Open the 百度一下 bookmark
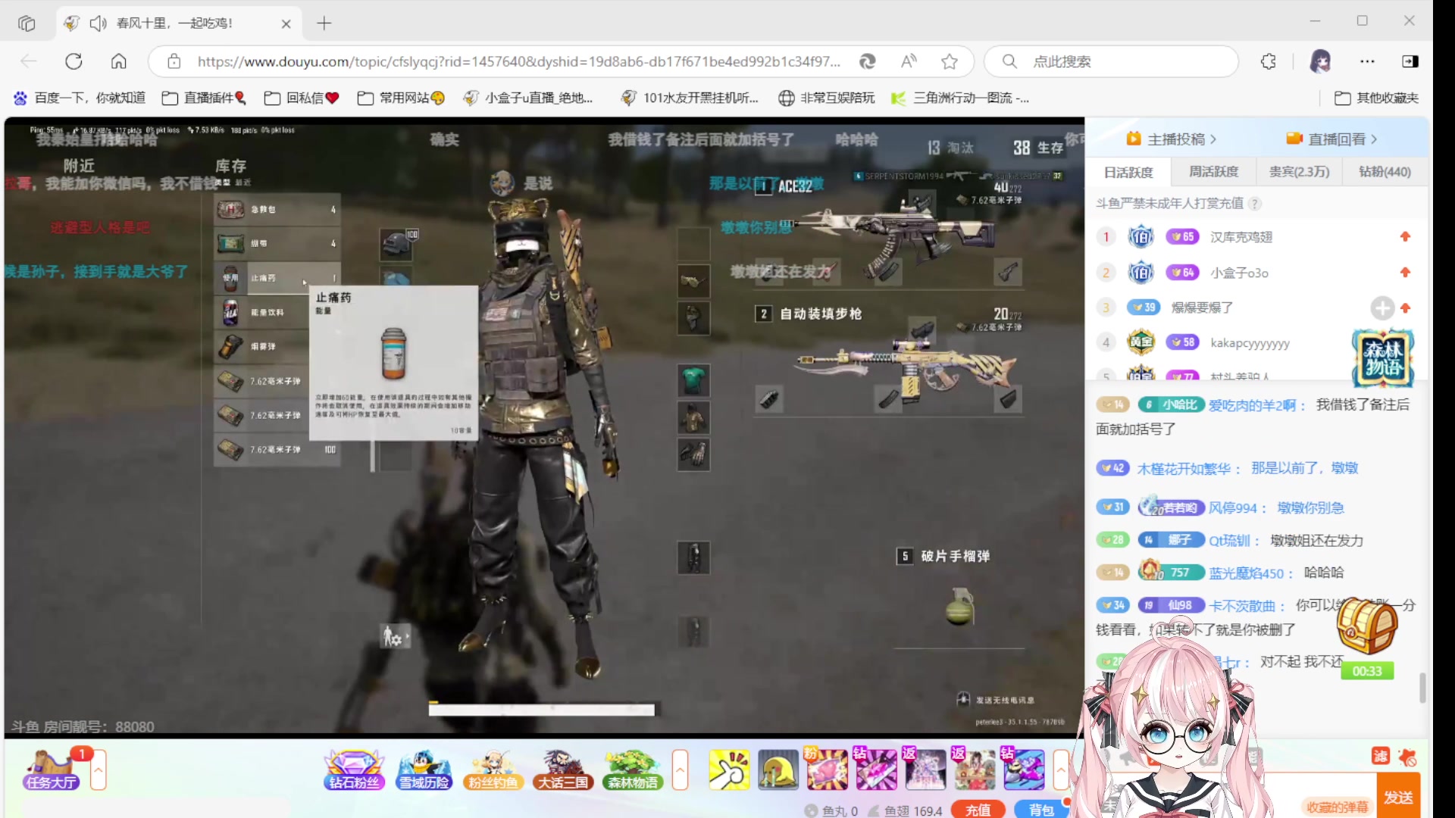 tap(80, 98)
